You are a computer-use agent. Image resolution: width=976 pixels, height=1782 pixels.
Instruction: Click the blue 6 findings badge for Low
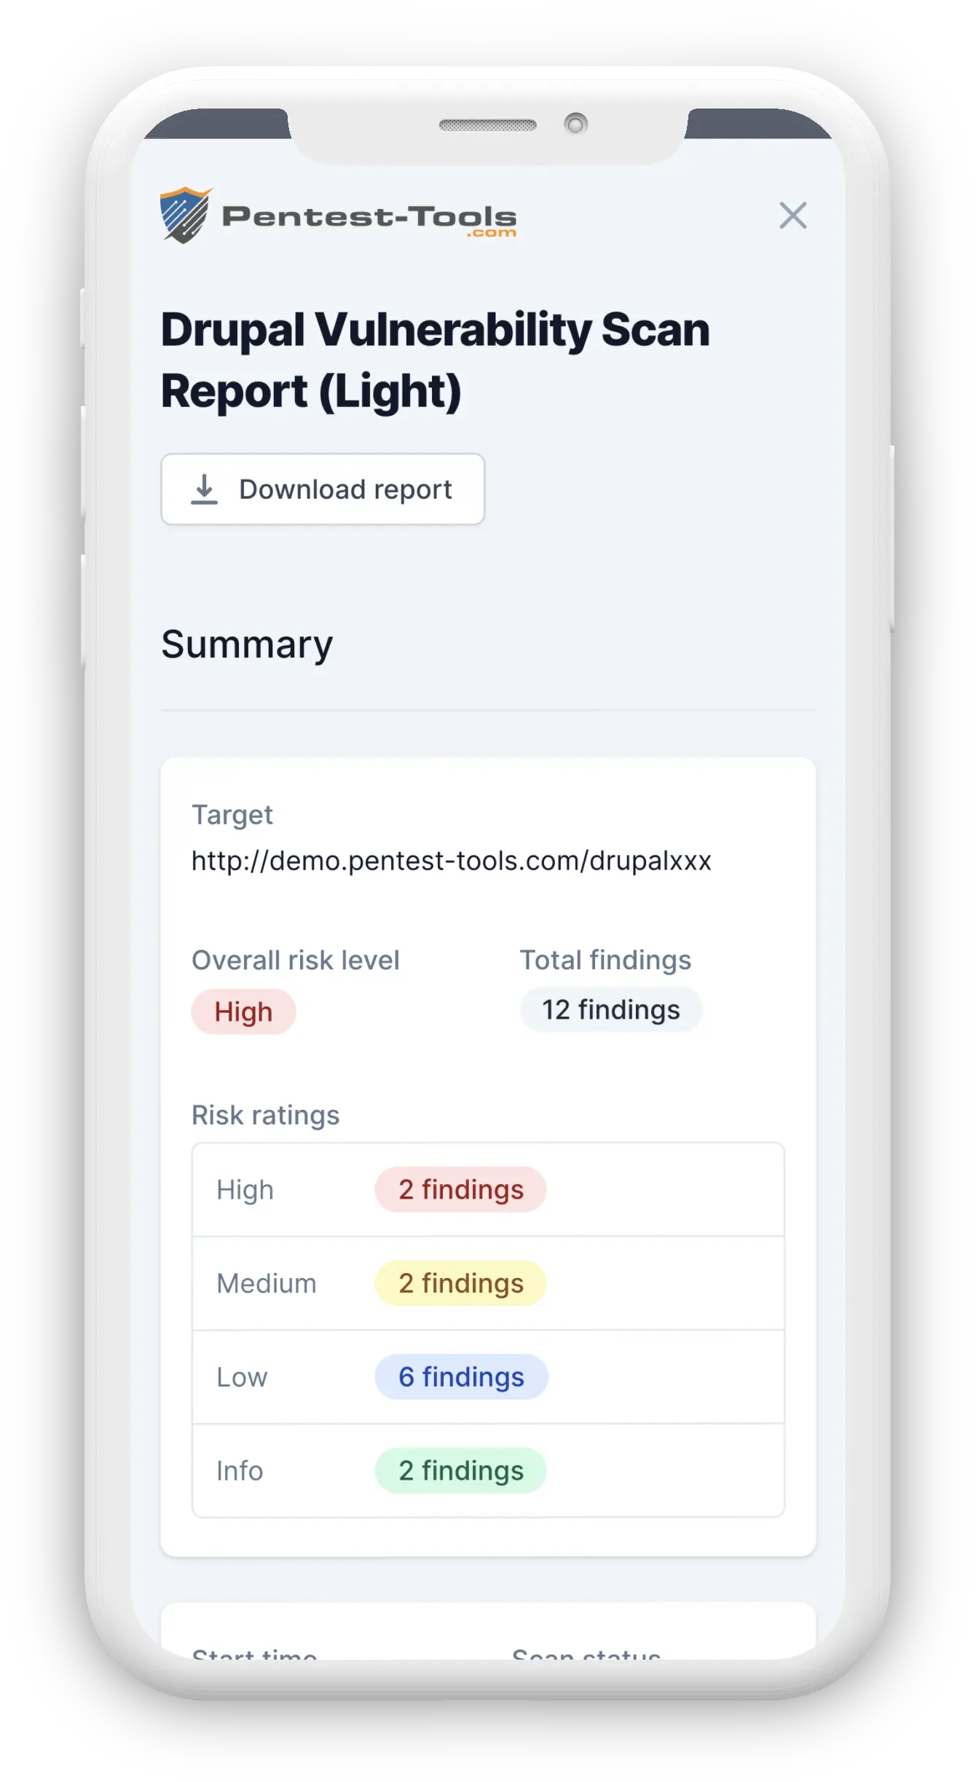460,1377
